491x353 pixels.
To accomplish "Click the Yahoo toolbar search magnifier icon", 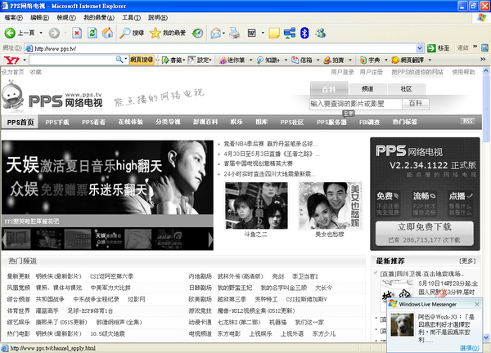I will coord(119,60).
